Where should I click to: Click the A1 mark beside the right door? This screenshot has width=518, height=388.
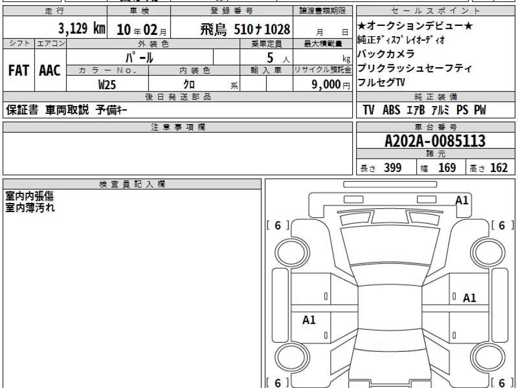(469, 297)
